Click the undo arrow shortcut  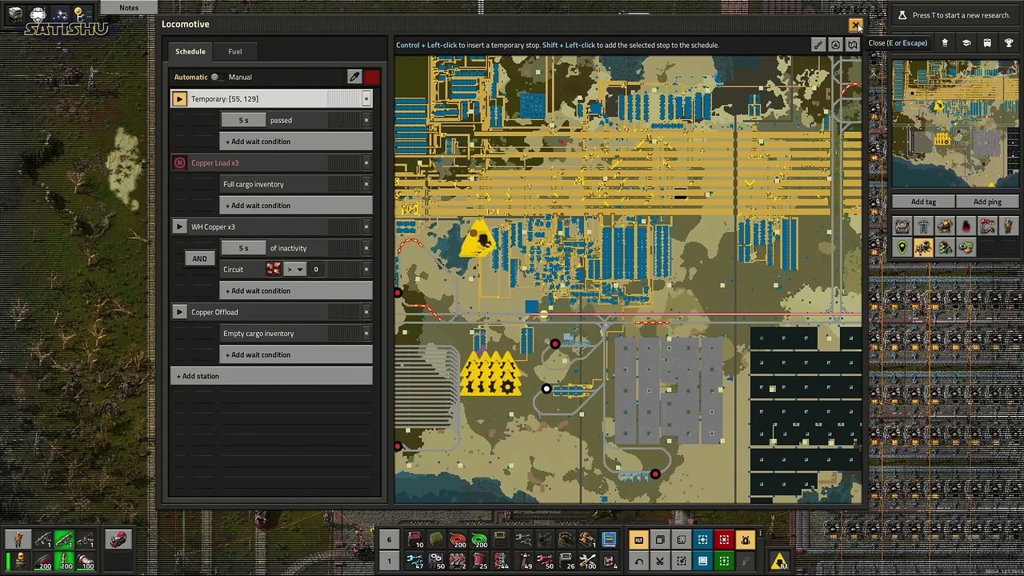click(x=638, y=561)
